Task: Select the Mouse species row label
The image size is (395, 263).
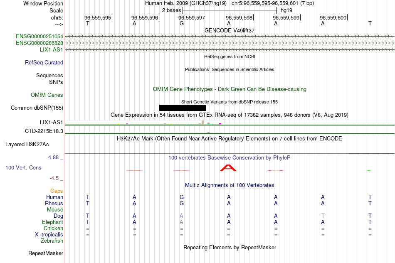Action: [55, 210]
